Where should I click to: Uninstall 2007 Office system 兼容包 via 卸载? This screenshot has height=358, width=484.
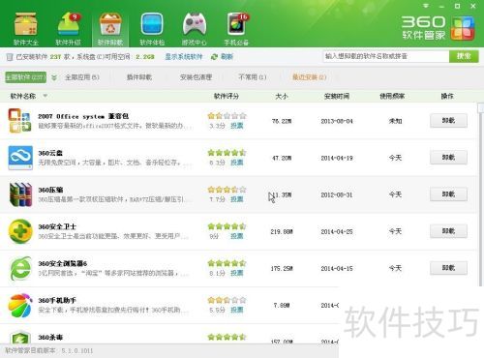[448, 121]
